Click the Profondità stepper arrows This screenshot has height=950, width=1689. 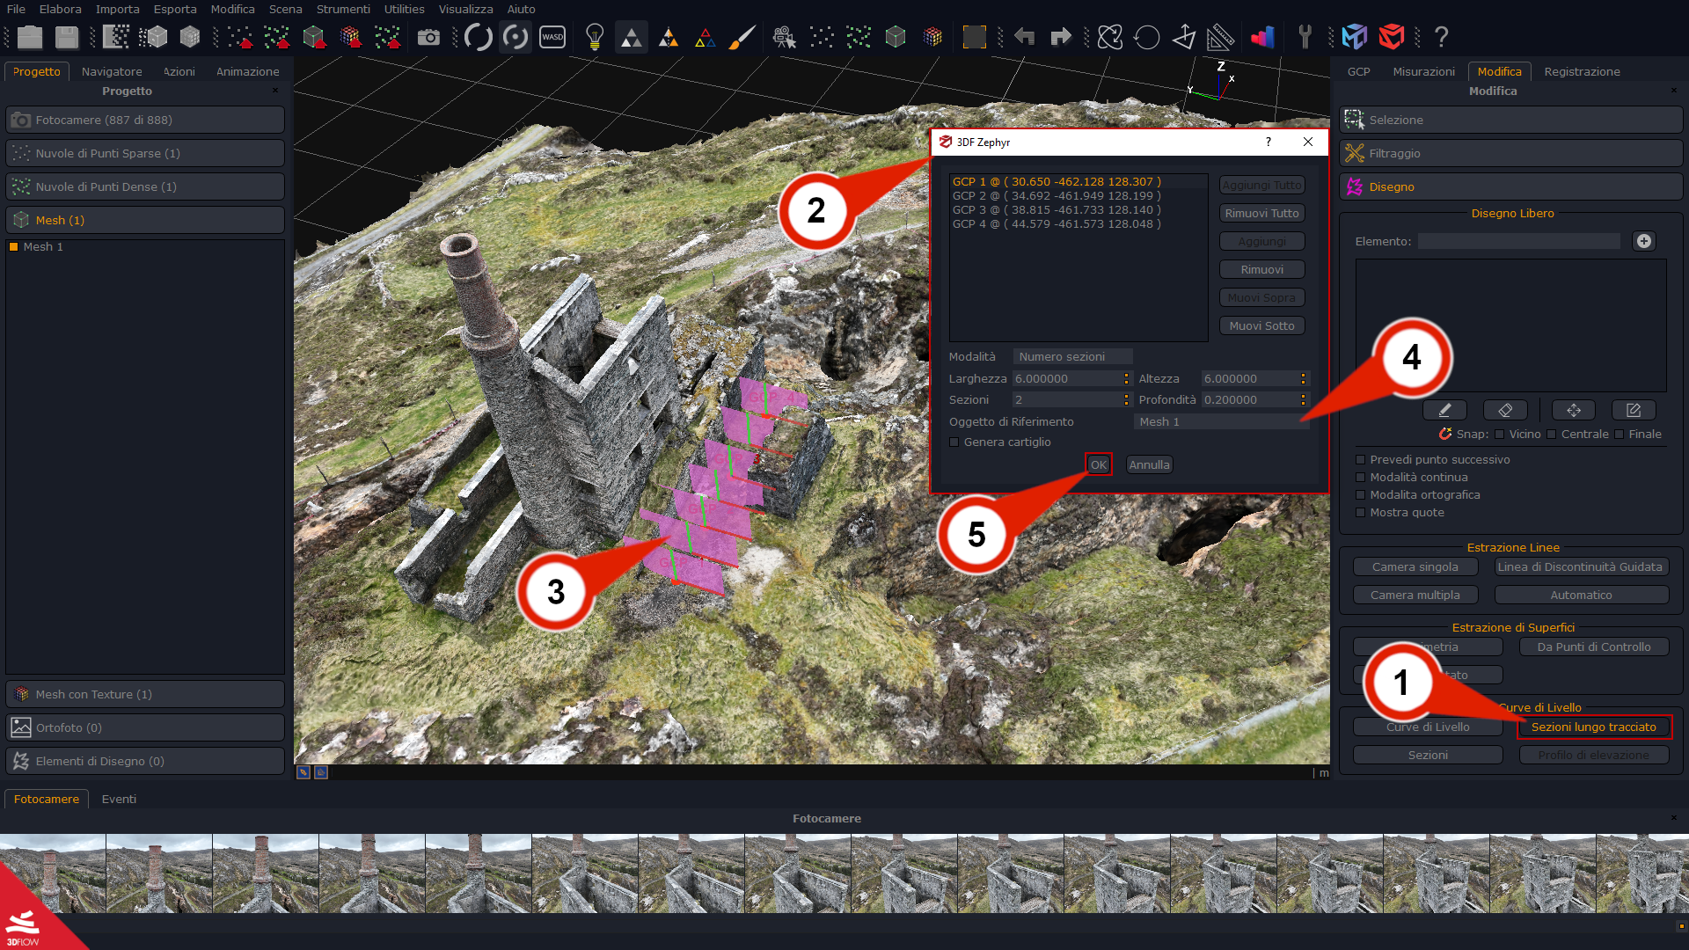(x=1303, y=400)
